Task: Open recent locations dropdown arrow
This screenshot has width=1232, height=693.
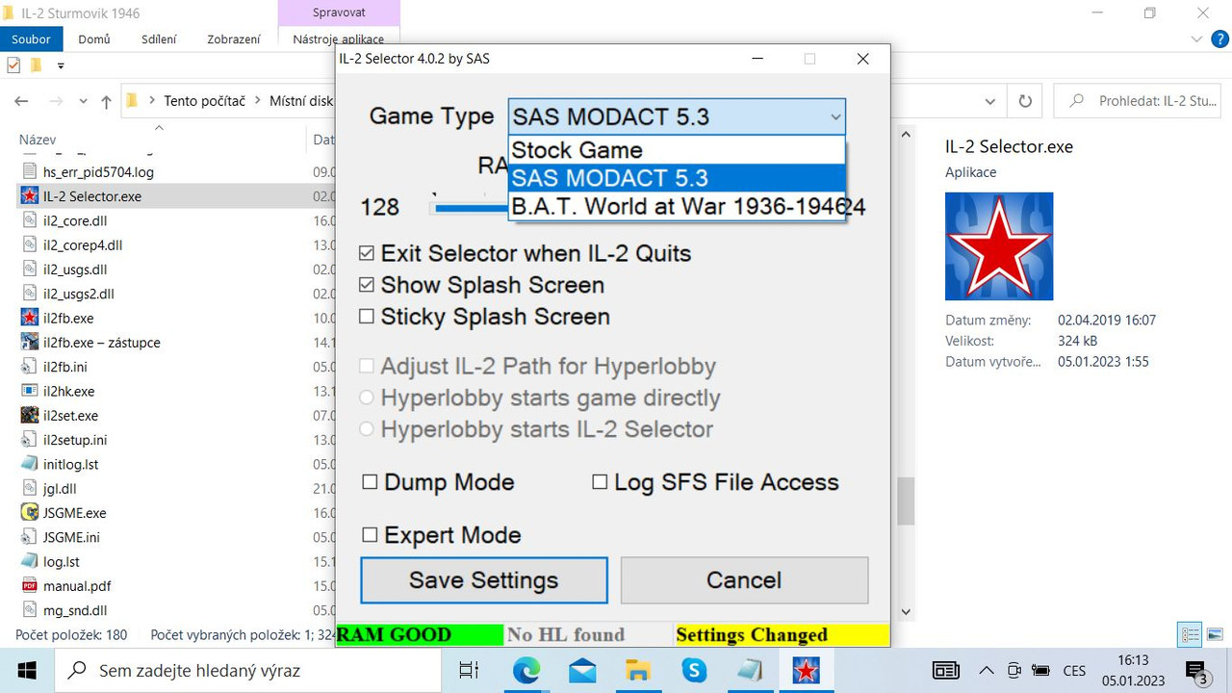Action: pyautogui.click(x=84, y=101)
